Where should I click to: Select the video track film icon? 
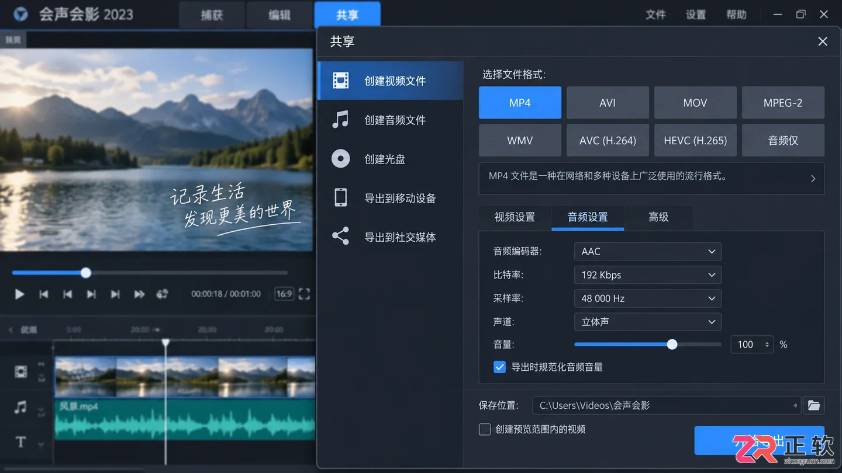[x=21, y=371]
